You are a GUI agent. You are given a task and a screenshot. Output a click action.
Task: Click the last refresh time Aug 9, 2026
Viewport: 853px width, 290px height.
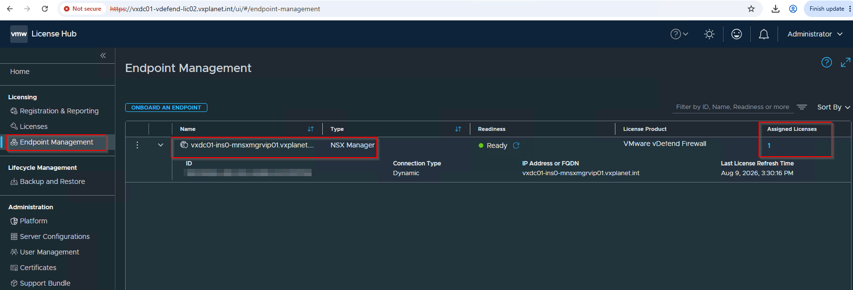click(x=757, y=173)
